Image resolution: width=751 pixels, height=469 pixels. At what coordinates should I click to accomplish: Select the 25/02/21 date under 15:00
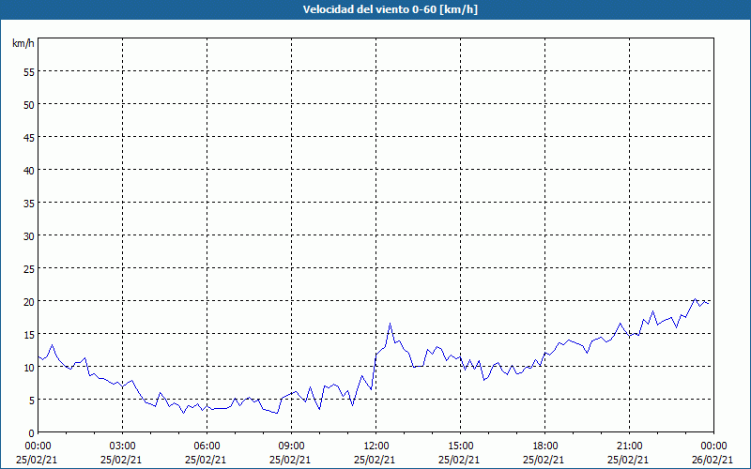459,460
